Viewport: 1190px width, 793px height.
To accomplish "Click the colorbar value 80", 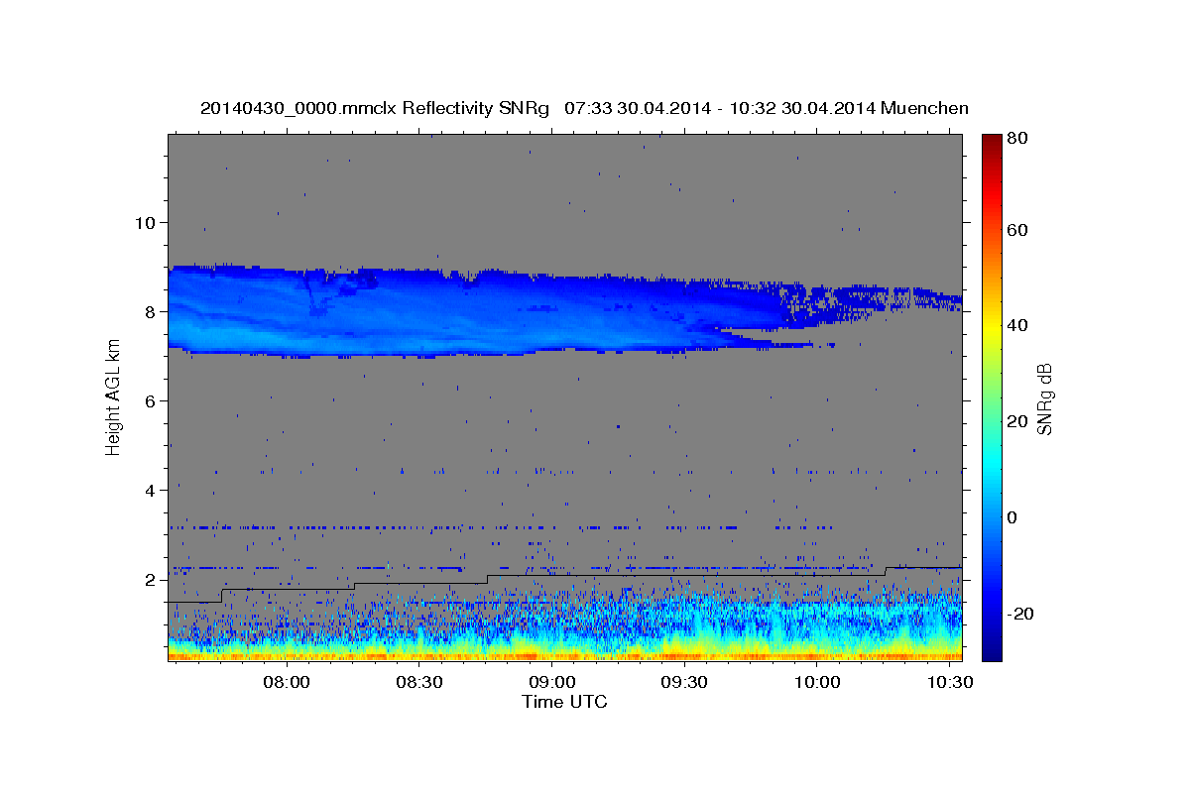I will pos(1016,139).
